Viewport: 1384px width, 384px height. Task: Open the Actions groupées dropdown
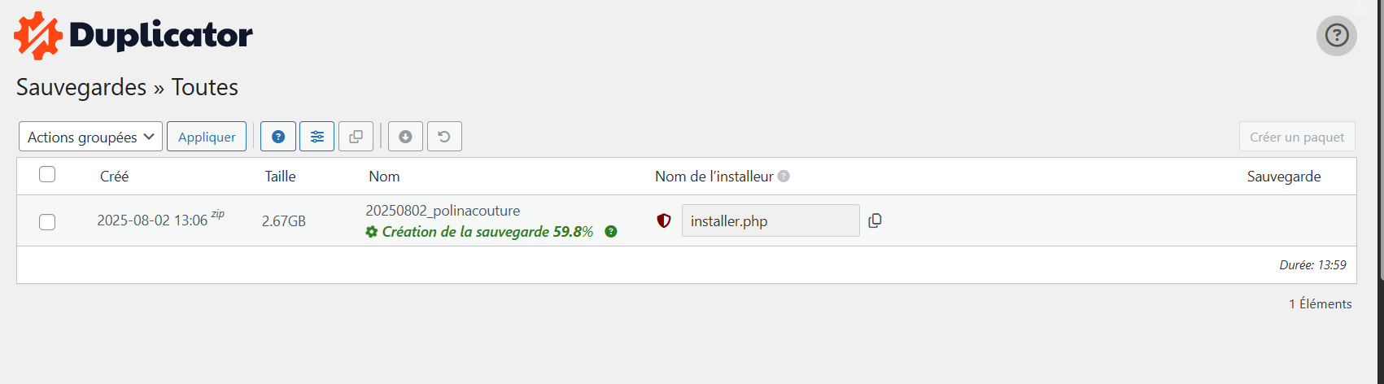[x=90, y=137]
